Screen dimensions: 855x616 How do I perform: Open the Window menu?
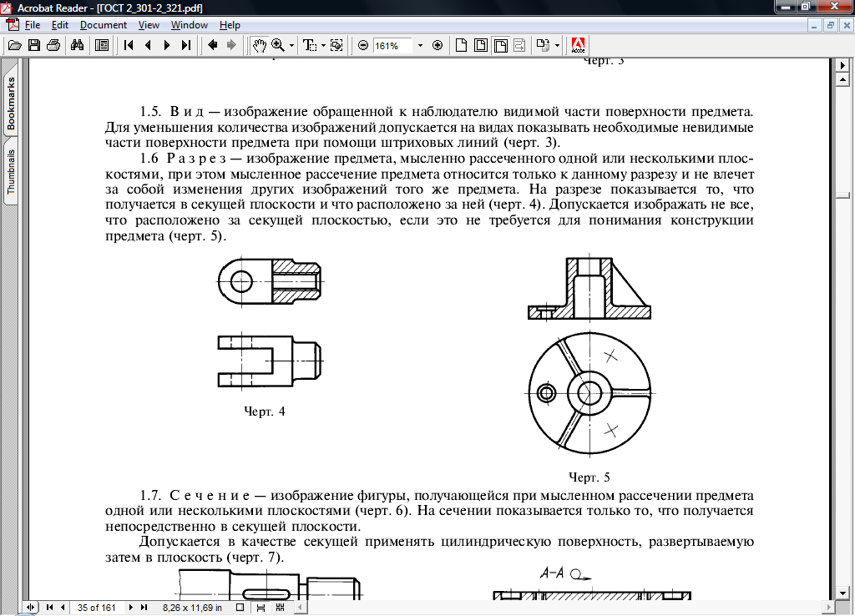tap(190, 25)
